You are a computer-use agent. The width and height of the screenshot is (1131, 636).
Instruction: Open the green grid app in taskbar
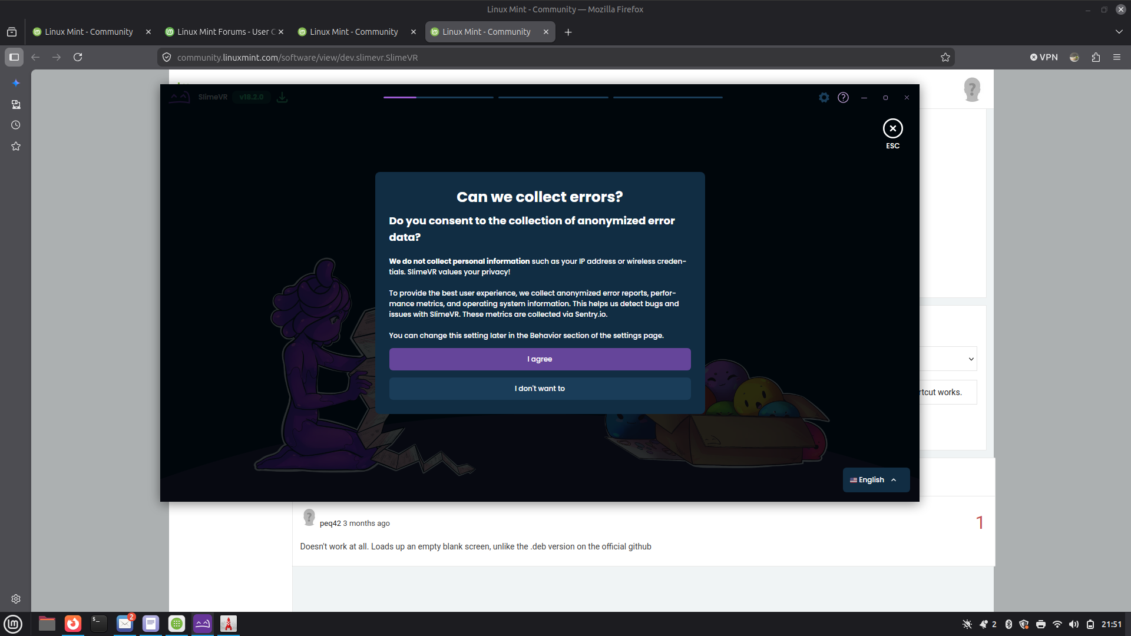point(177,624)
